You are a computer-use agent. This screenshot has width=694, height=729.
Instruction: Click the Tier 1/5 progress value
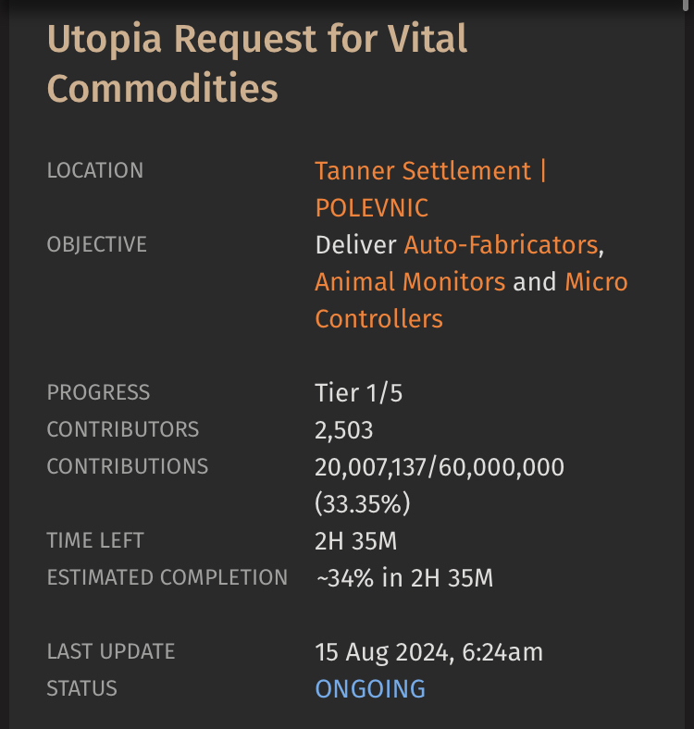click(x=358, y=393)
